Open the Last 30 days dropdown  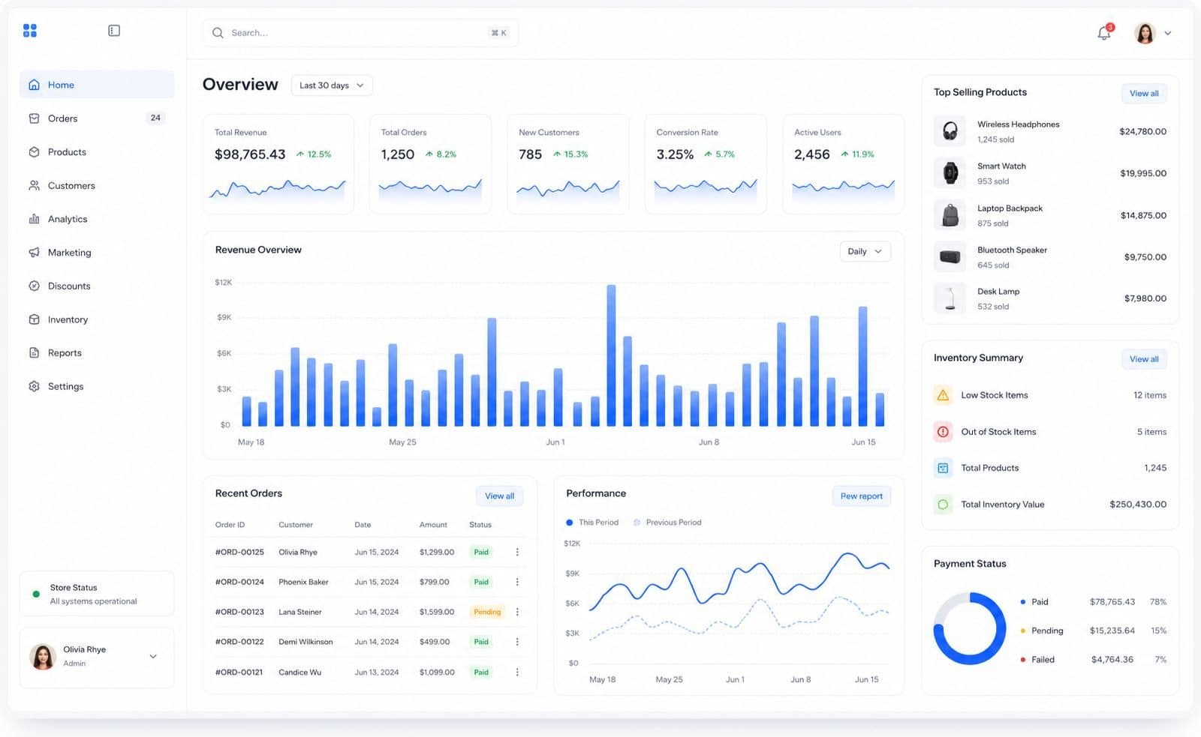coord(332,85)
